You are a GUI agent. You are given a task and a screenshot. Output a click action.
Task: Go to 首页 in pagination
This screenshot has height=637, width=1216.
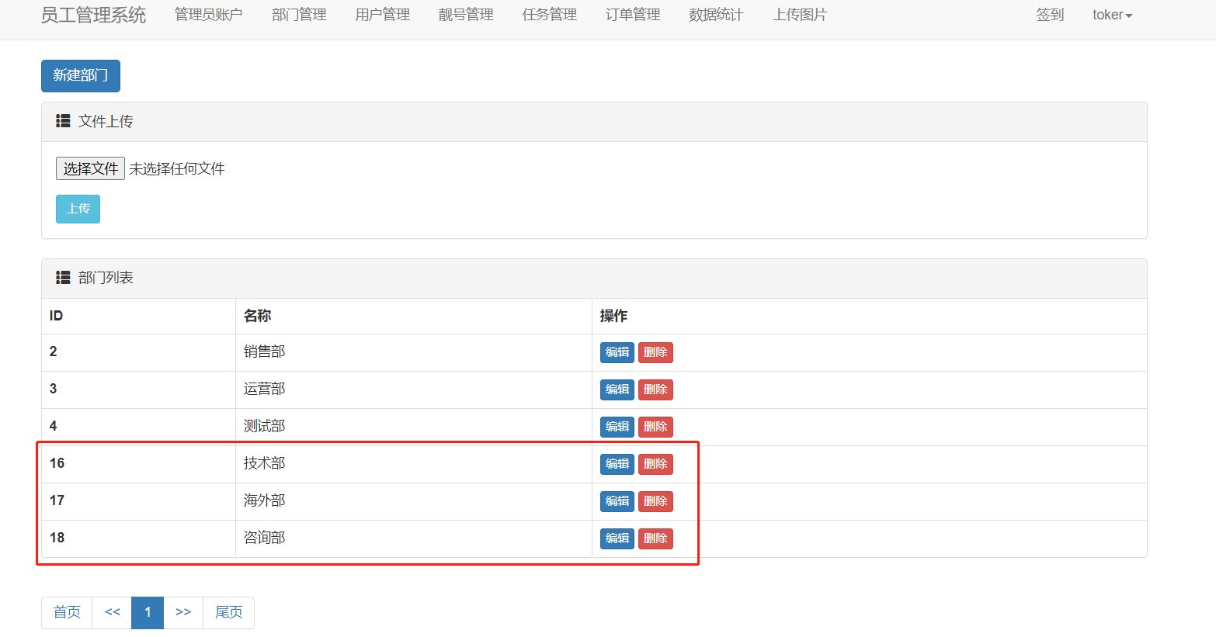[67, 612]
